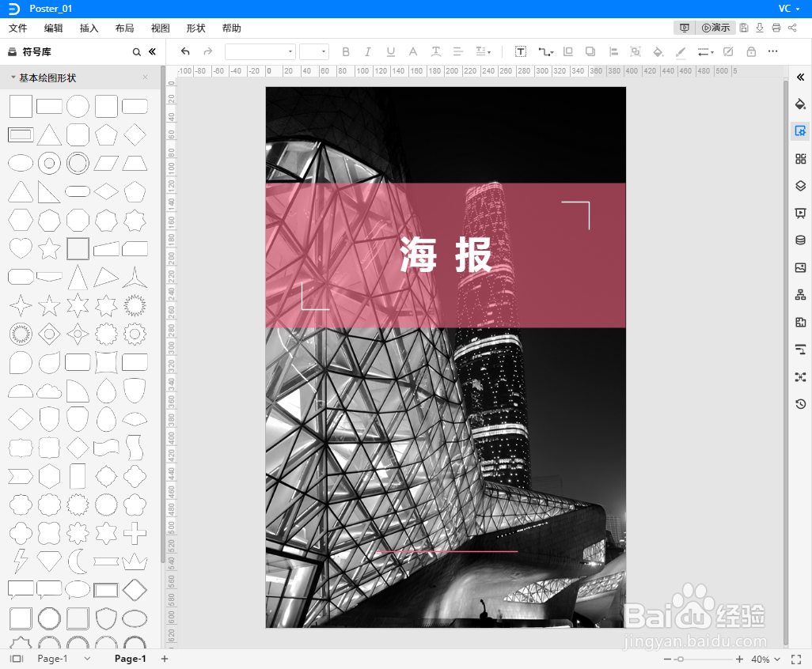Select the star shape in symbol library
Viewport: 812px width, 669px height.
click(48, 248)
